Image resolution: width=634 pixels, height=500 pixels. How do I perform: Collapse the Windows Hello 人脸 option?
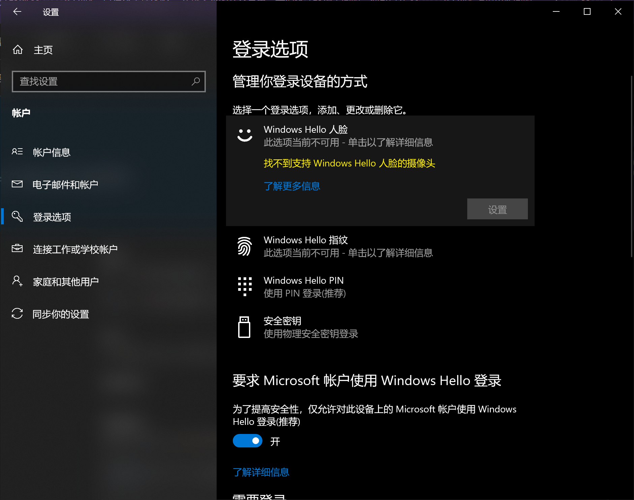tap(380, 136)
